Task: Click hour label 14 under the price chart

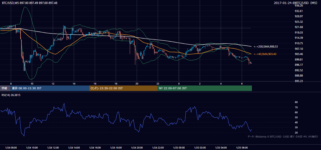Action: point(74,83)
